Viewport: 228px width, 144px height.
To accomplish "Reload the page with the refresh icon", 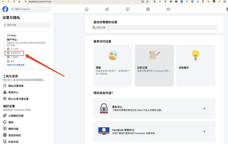I will 14,2.
